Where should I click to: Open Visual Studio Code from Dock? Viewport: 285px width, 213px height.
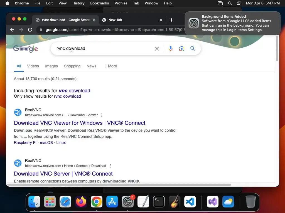(x=190, y=202)
